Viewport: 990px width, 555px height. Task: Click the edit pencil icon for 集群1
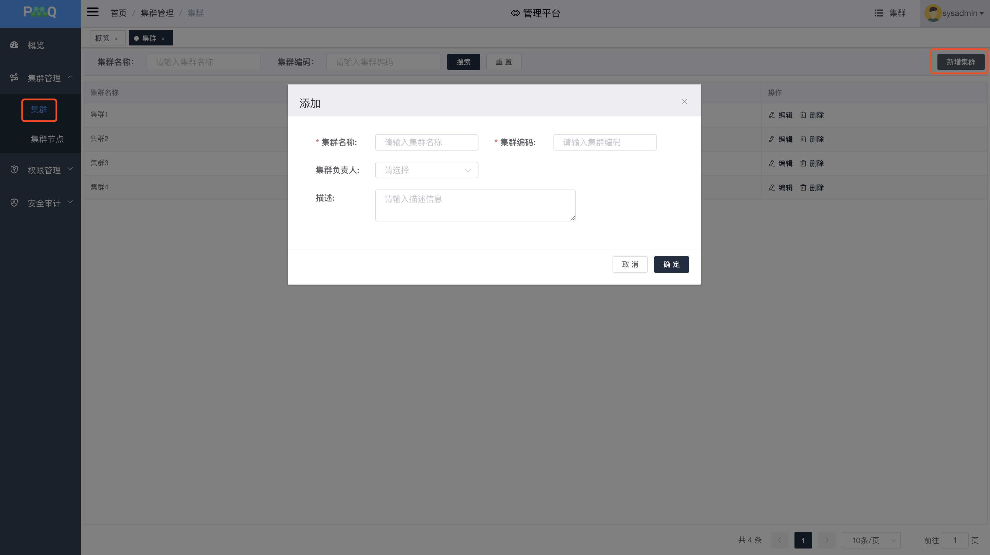[772, 115]
